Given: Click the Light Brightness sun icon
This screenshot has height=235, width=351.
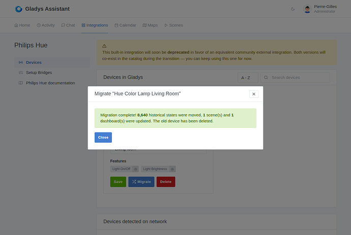Looking at the screenshot, I should [172, 169].
